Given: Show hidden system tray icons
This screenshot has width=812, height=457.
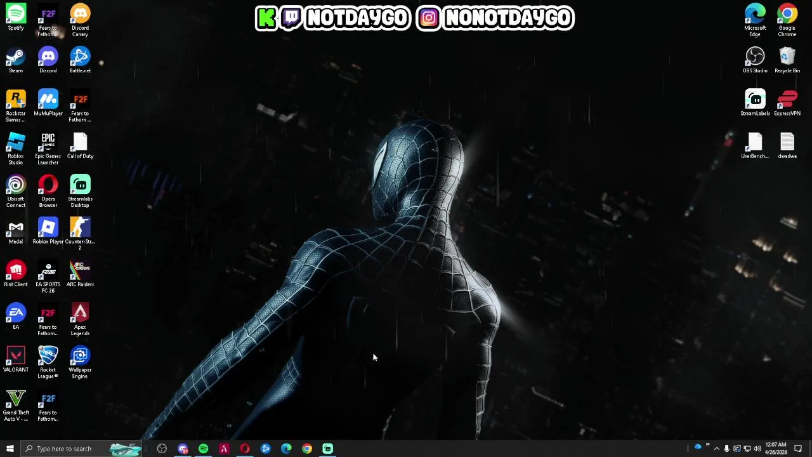Looking at the screenshot, I should [717, 449].
